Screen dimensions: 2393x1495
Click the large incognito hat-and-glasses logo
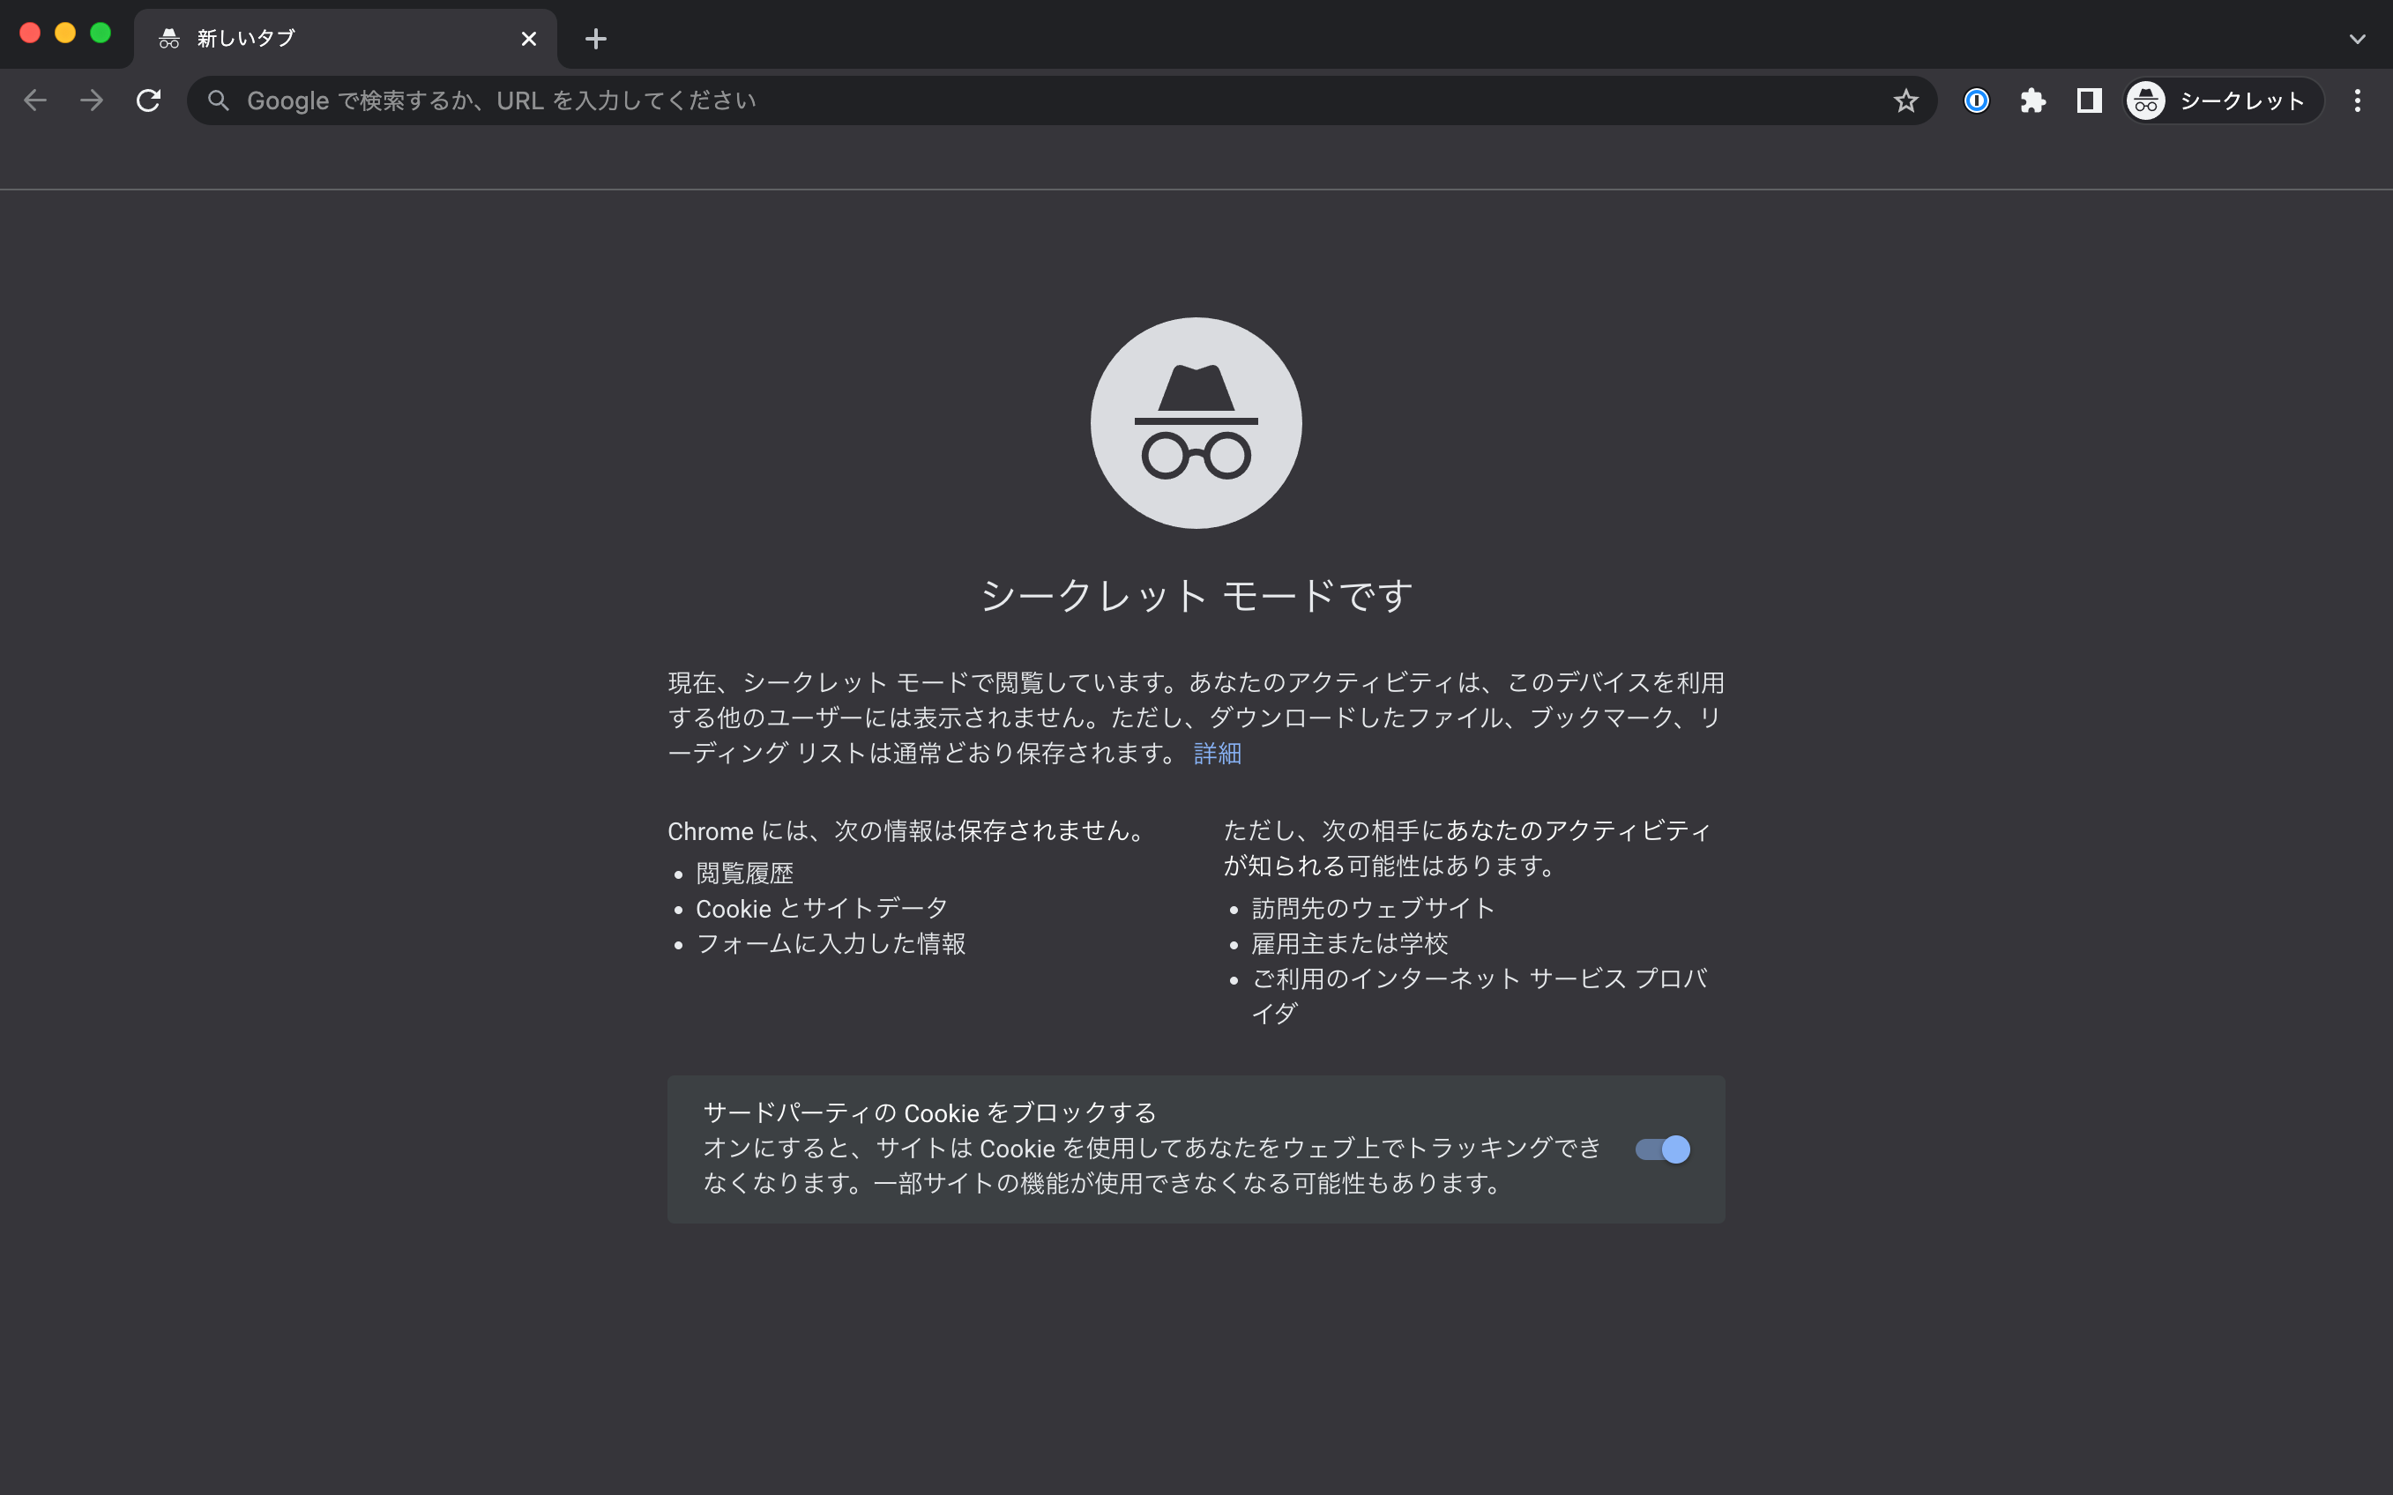coord(1196,422)
